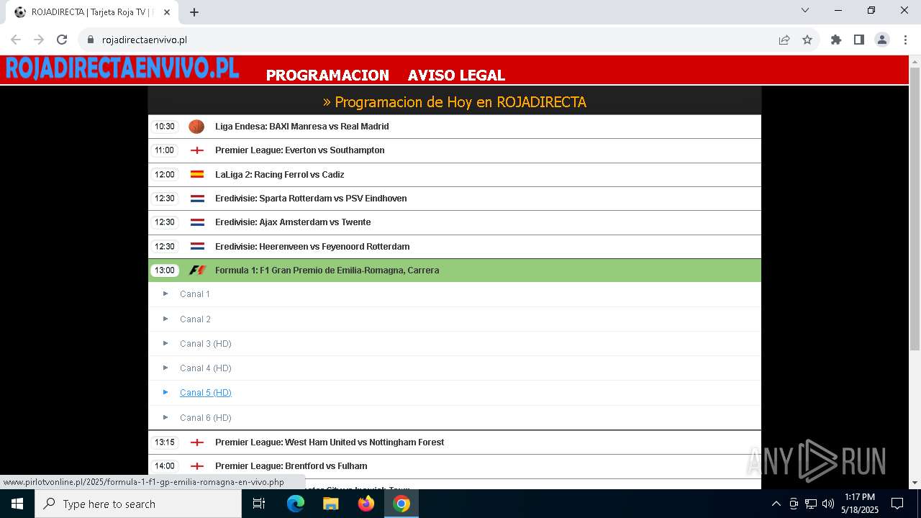921x518 pixels.
Task: Open a new browser tab
Action: click(x=194, y=12)
